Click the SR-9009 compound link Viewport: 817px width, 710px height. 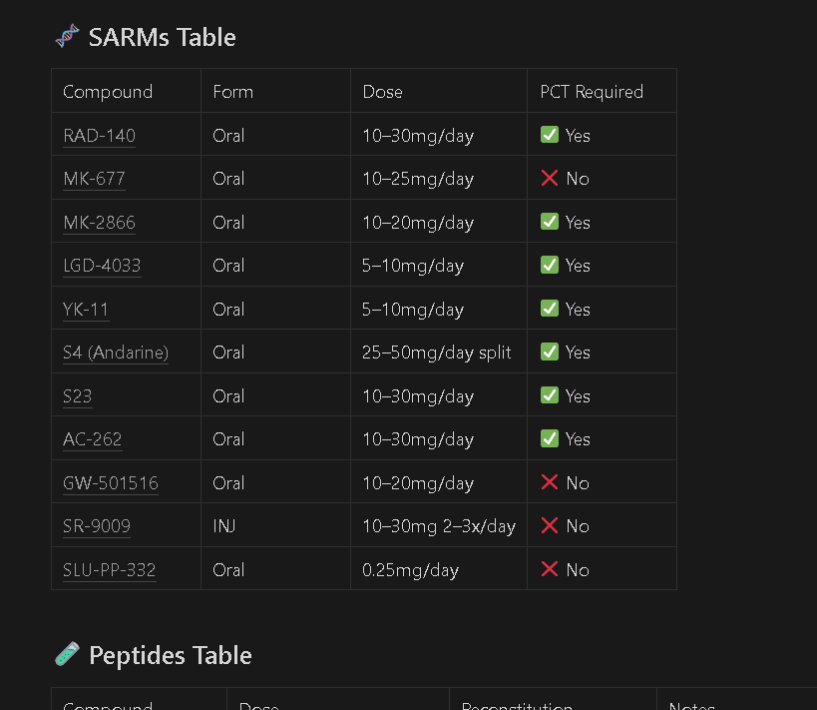[x=97, y=526]
